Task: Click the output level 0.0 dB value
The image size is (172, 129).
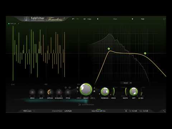Action: click(145, 111)
